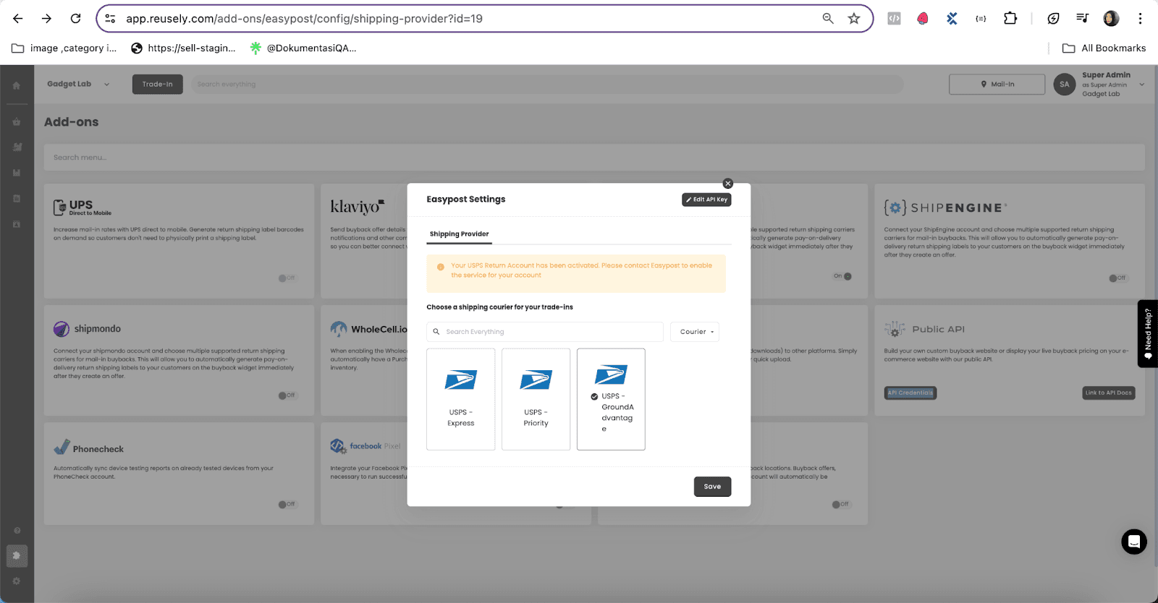Focus the top Search everything field

click(546, 85)
